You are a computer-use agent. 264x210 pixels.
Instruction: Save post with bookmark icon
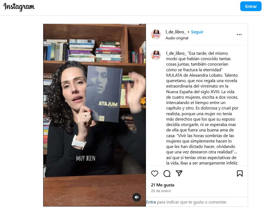pos(240,173)
